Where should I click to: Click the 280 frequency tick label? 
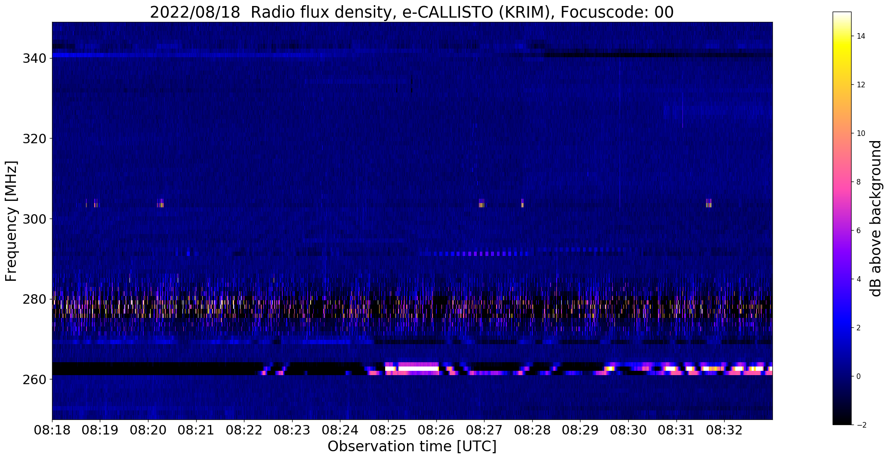click(x=34, y=299)
